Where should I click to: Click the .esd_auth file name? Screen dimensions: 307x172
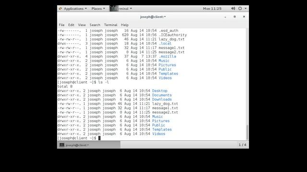[168, 31]
